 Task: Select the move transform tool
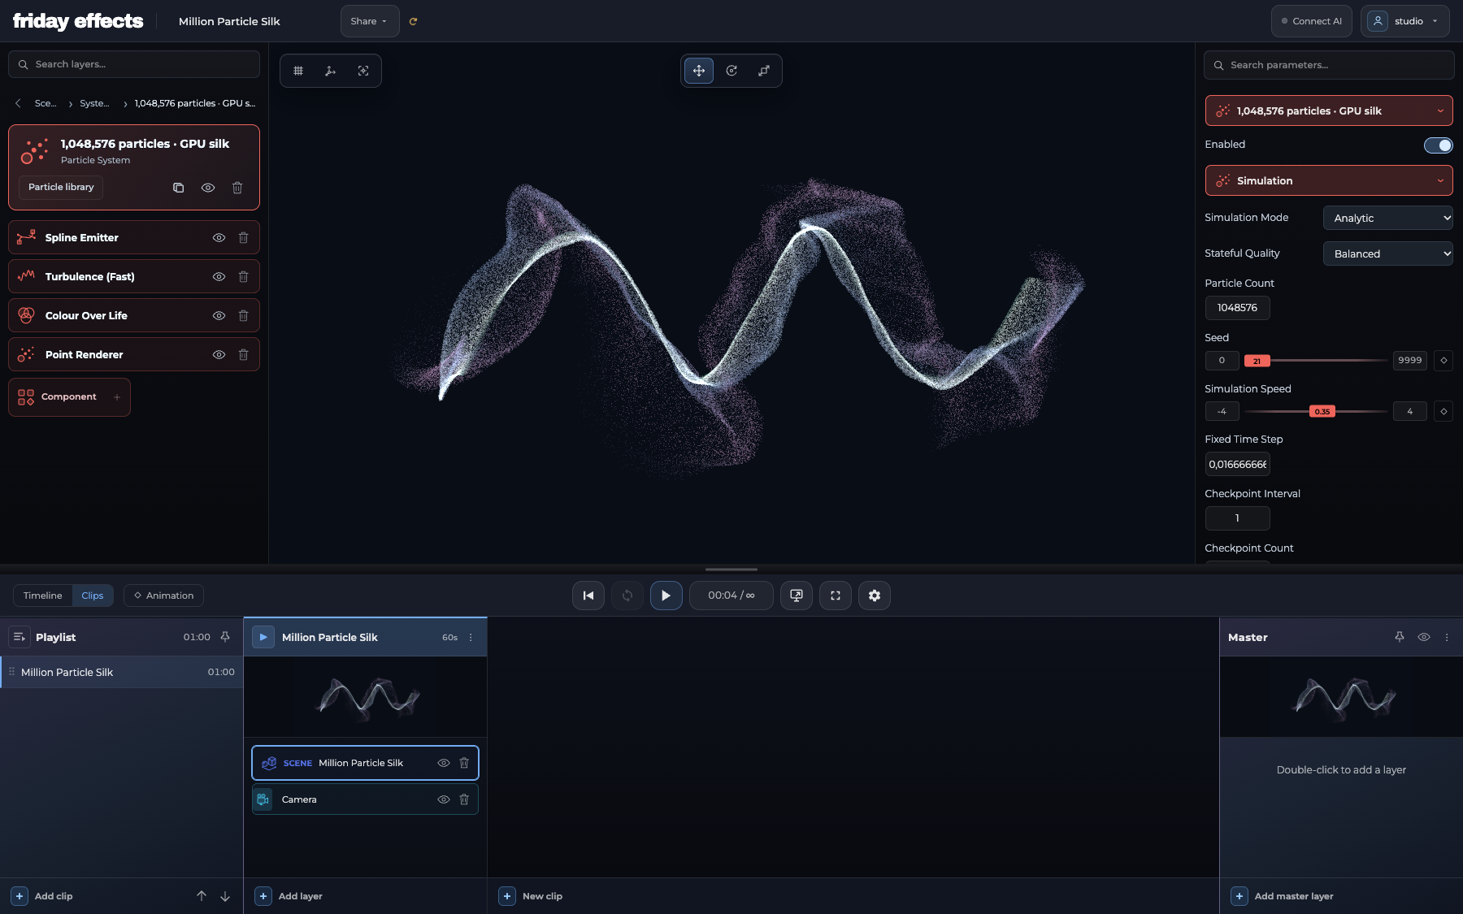click(699, 71)
